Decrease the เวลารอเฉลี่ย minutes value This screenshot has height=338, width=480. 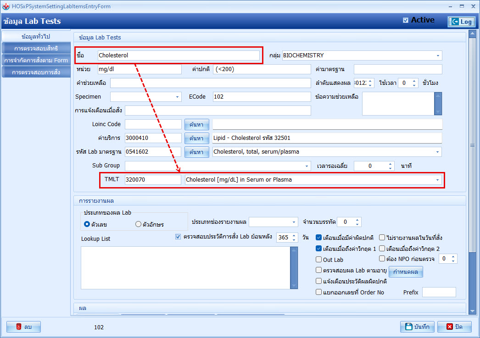pyautogui.click(x=390, y=168)
